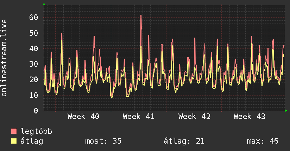Image resolution: width=290 pixels, height=151 pixels.
Task: Click the red legtöbb legend swatch
Action: click(14, 131)
